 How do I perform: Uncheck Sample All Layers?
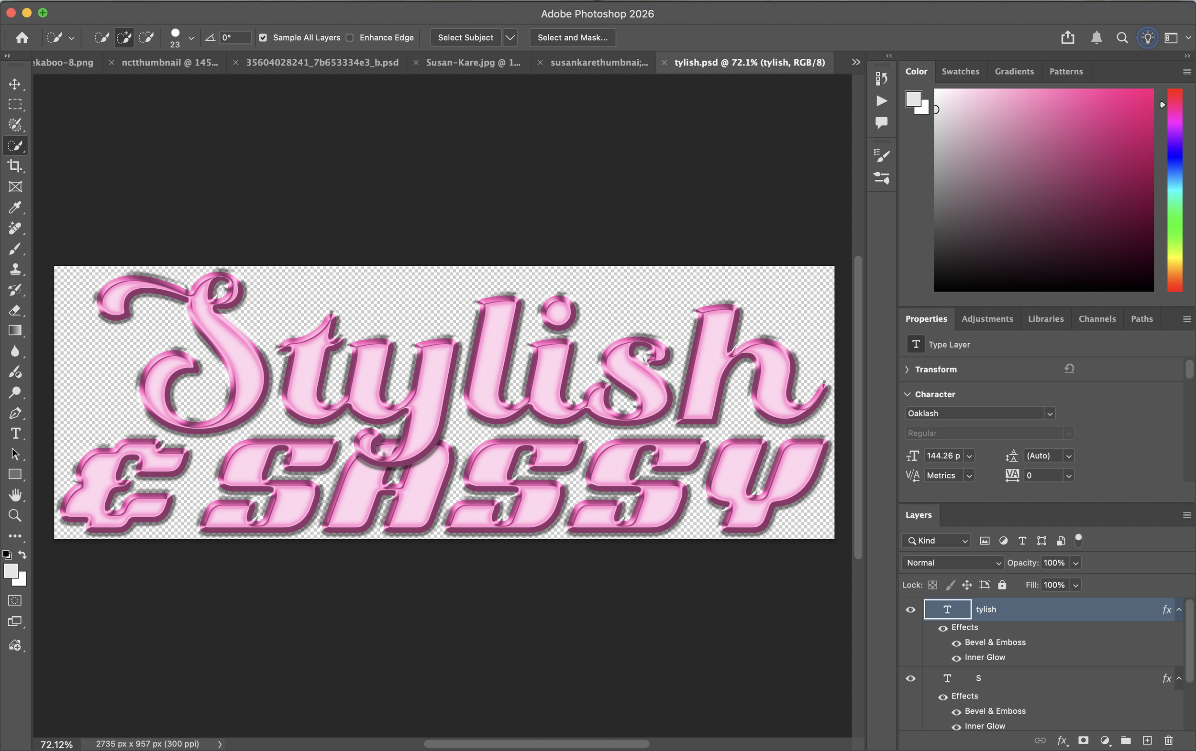point(263,38)
